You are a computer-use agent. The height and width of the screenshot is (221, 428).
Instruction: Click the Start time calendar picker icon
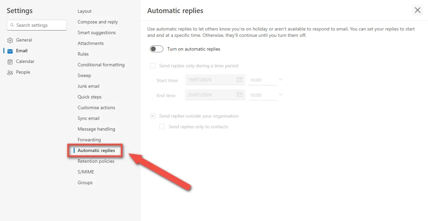(x=240, y=80)
